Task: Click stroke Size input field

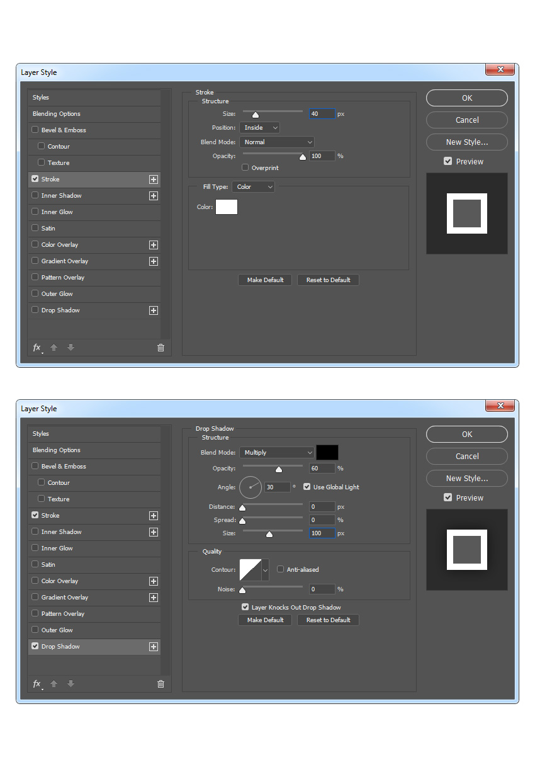Action: pos(322,114)
